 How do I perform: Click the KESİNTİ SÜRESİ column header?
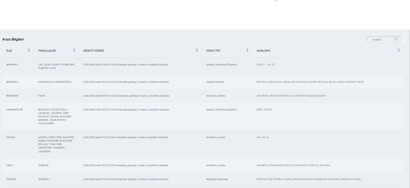click(94, 51)
